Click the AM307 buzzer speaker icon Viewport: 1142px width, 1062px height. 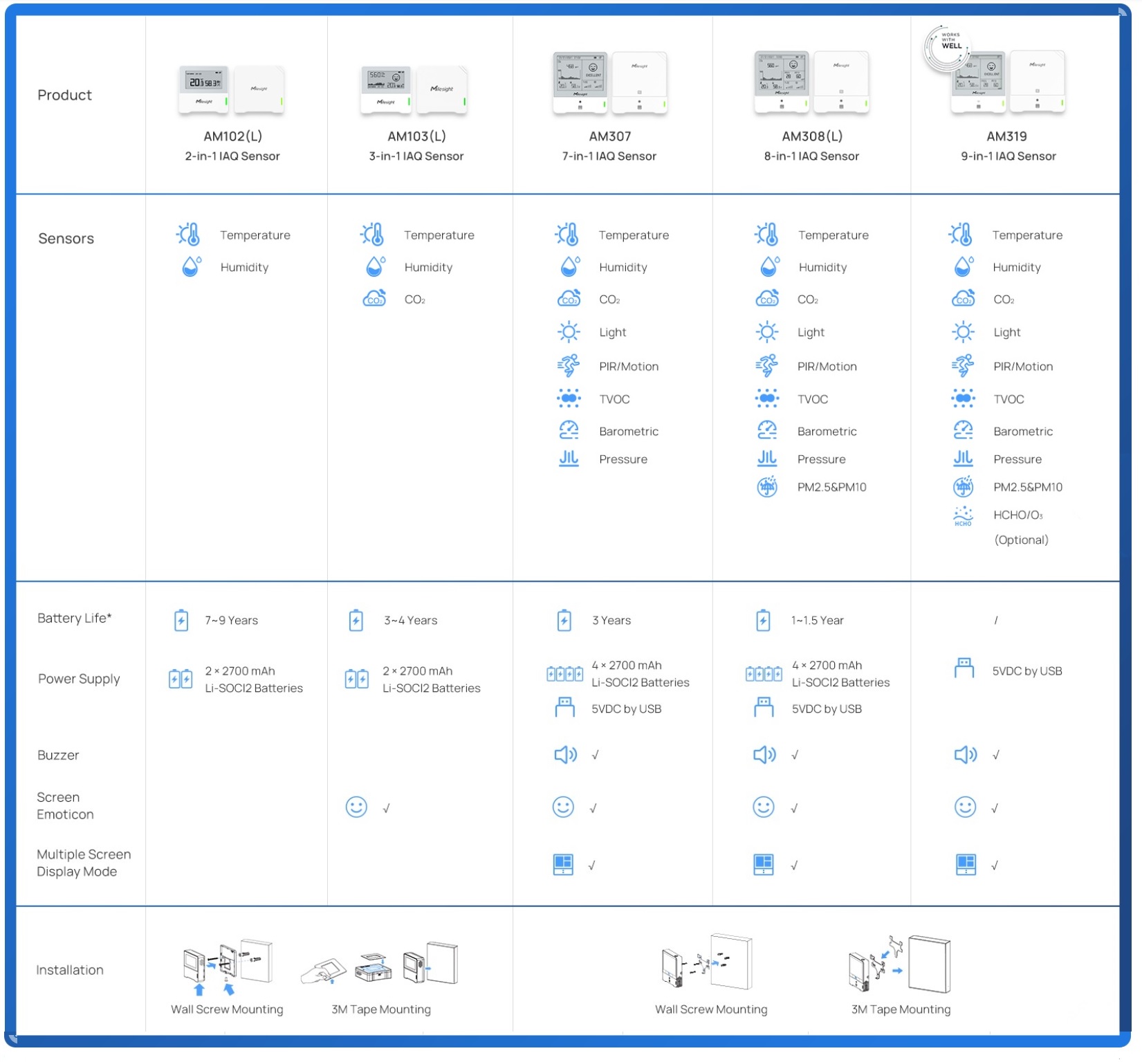coord(566,755)
